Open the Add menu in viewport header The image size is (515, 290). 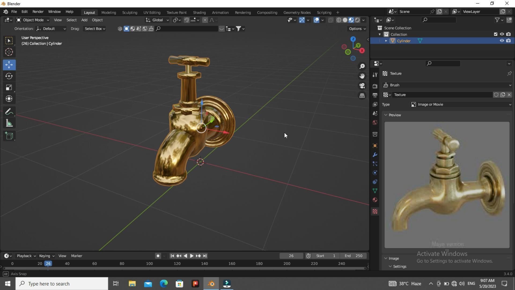[x=84, y=20]
